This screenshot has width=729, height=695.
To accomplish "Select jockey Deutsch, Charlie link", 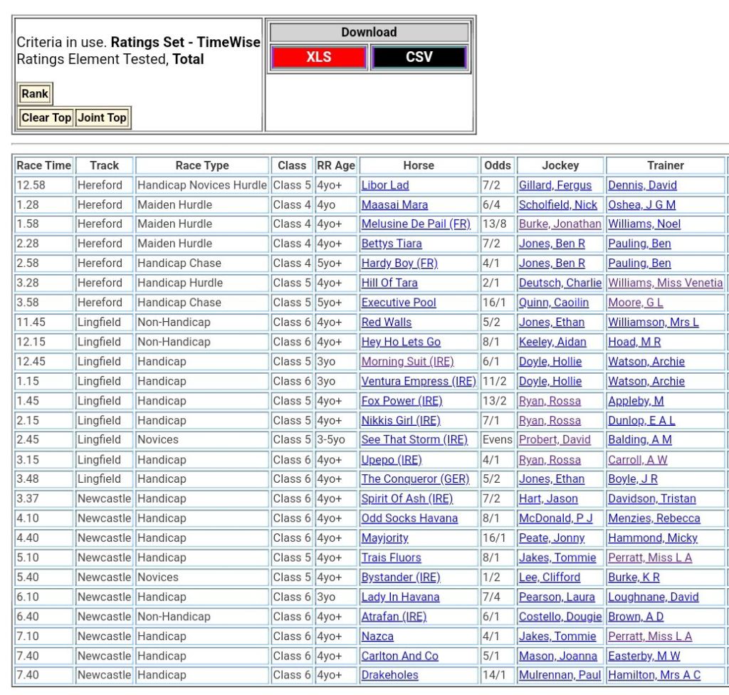I will pos(560,283).
